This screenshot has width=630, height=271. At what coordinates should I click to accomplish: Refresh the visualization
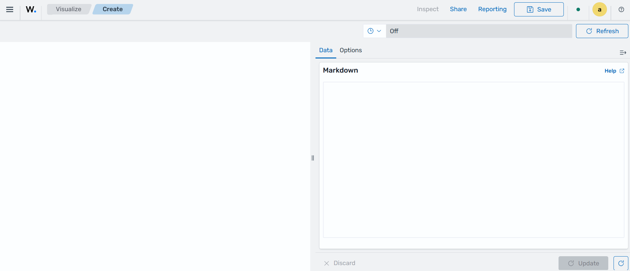coord(602,31)
